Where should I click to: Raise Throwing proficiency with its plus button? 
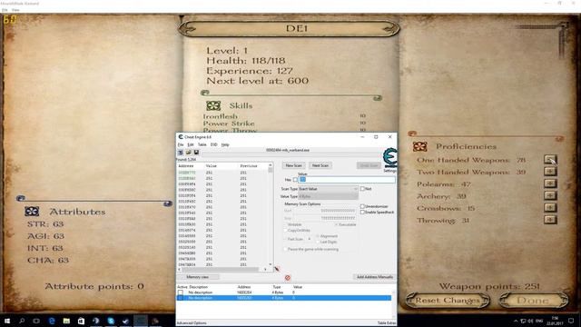(x=550, y=220)
